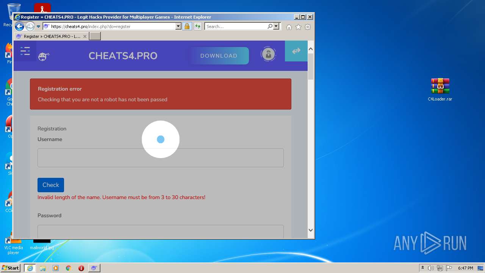485x273 pixels.
Task: Click the CHEATS4.PRO title link
Action: tap(123, 56)
